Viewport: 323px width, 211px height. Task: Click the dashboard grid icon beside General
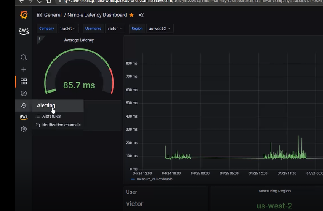(39, 15)
